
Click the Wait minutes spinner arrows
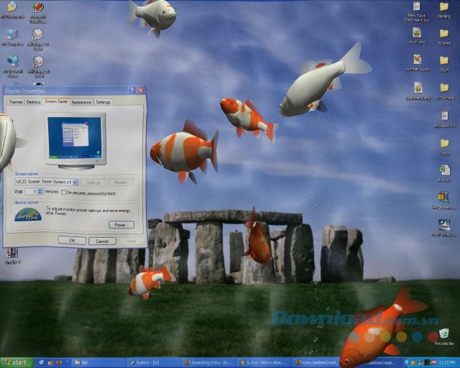click(40, 193)
